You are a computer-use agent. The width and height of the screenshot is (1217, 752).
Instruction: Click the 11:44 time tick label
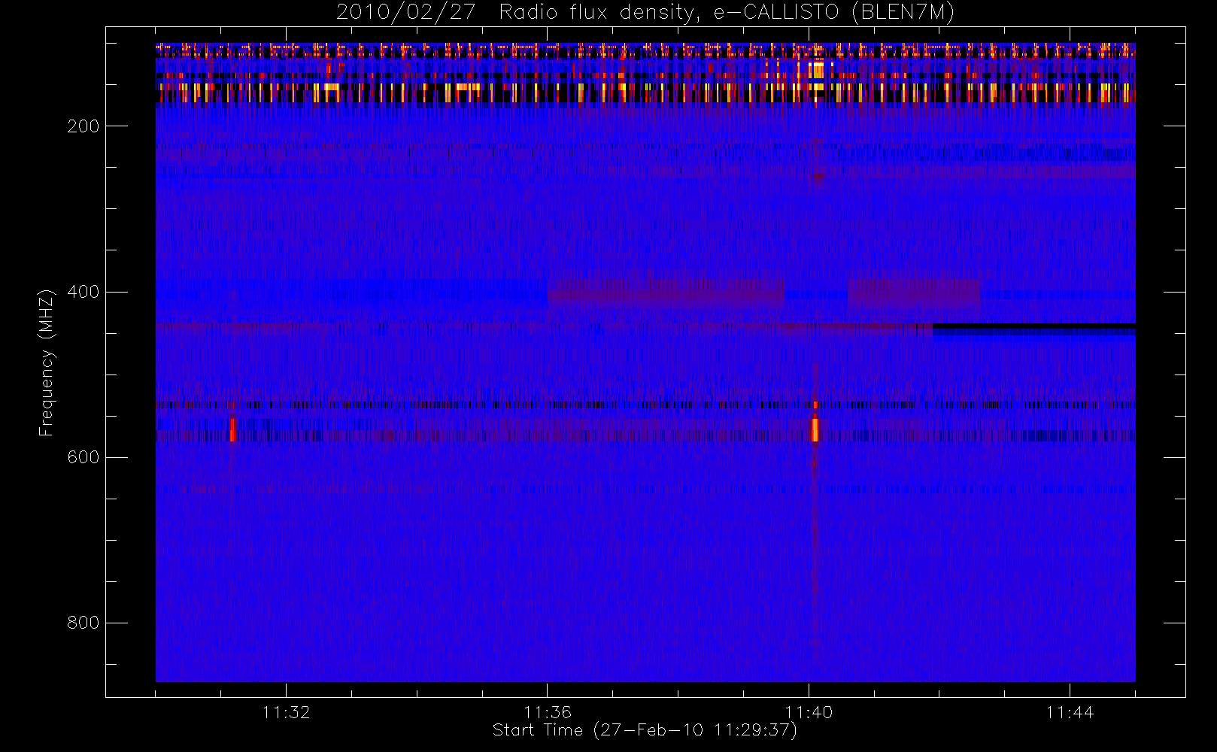[1070, 712]
